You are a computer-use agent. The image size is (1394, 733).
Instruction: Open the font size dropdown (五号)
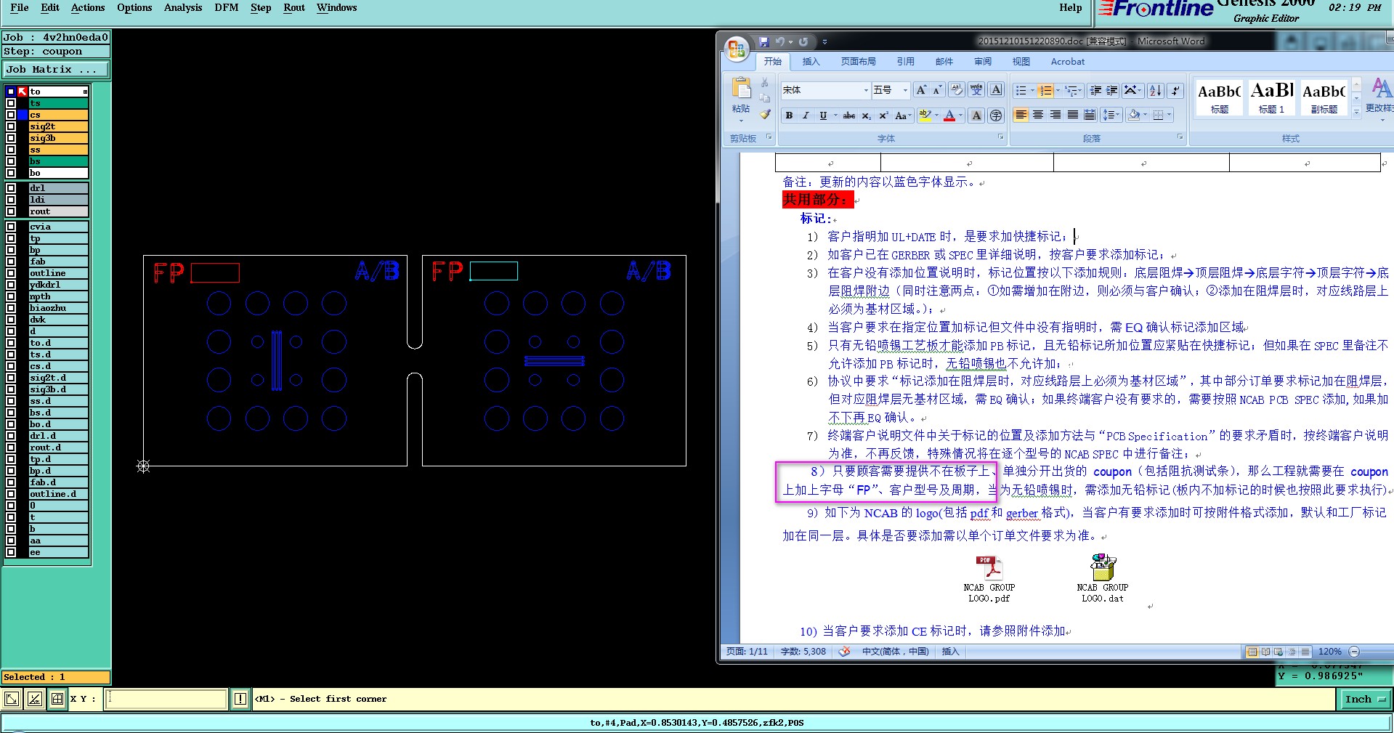[x=905, y=90]
